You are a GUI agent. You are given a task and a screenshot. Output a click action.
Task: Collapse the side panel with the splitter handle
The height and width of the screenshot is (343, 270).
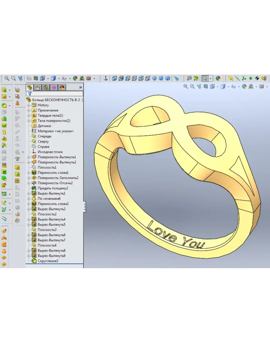[x=85, y=206]
